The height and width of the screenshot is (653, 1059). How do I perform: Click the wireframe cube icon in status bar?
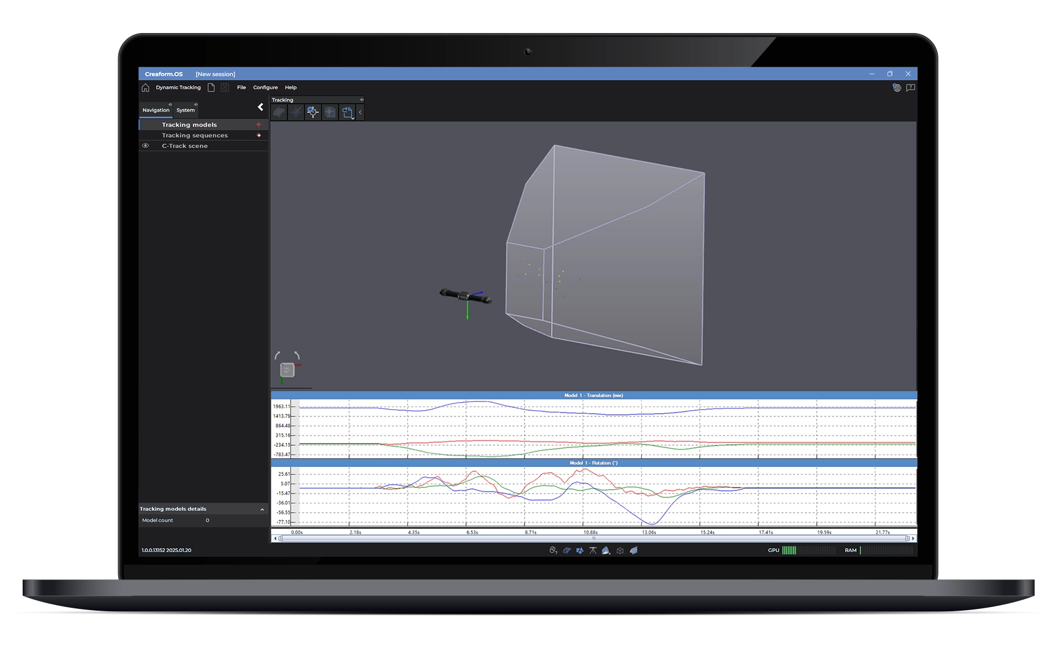click(x=620, y=550)
